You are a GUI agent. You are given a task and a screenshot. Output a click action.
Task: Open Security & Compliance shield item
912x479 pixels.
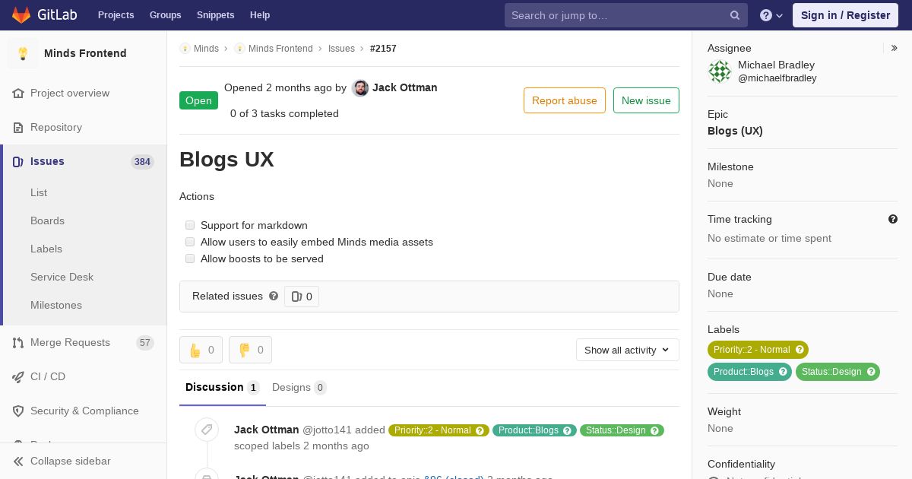(x=84, y=411)
